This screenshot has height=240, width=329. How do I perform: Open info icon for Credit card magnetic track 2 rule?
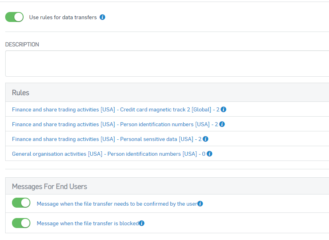[x=224, y=109]
